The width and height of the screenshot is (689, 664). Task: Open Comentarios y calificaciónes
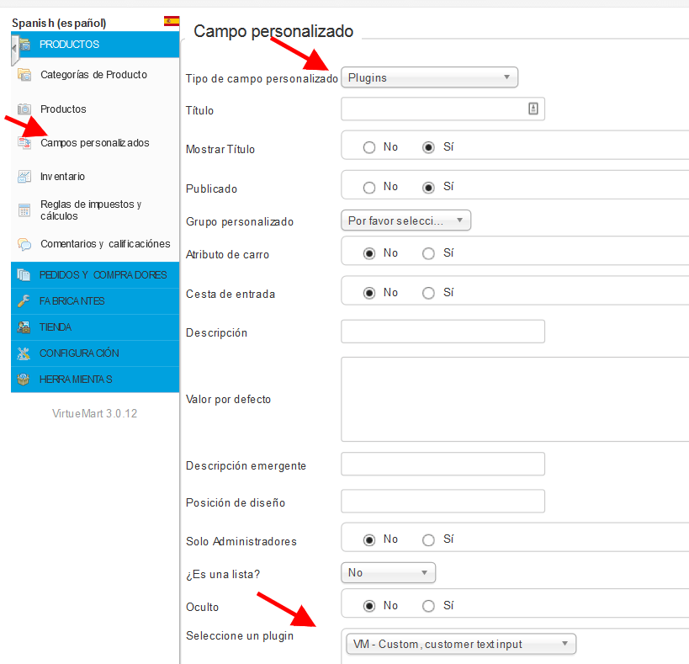(x=105, y=244)
